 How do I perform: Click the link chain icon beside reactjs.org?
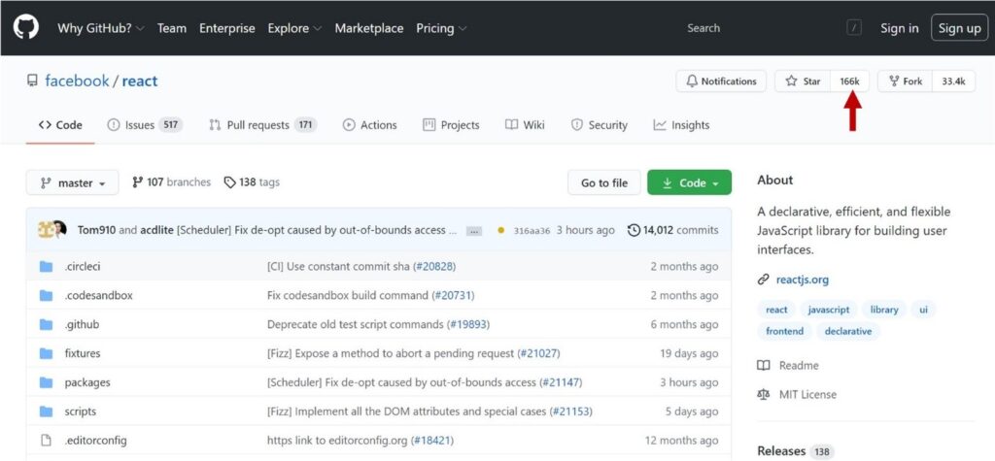tap(764, 280)
